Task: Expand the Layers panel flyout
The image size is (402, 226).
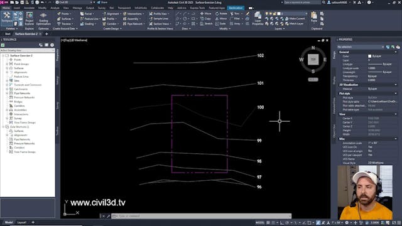Action: 280,29
